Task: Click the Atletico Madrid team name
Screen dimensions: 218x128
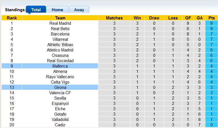Action: (x=60, y=50)
